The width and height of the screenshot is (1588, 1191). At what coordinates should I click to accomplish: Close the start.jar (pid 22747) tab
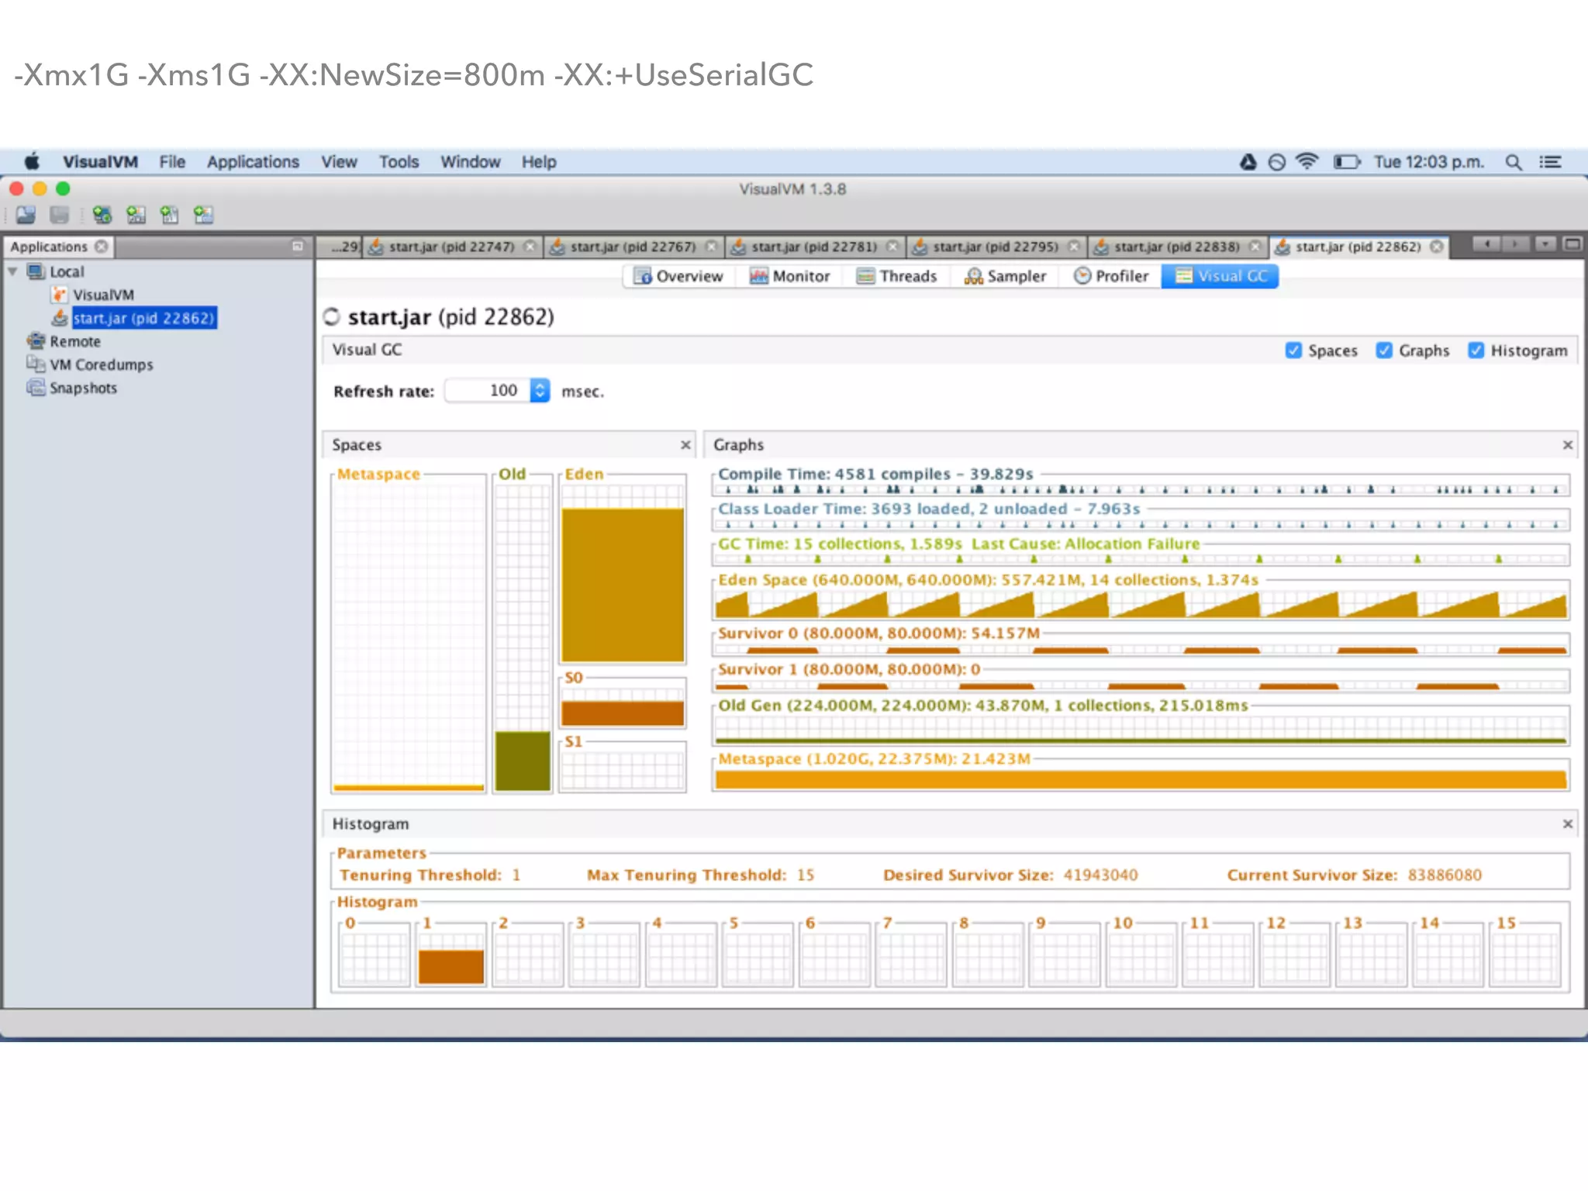(530, 247)
